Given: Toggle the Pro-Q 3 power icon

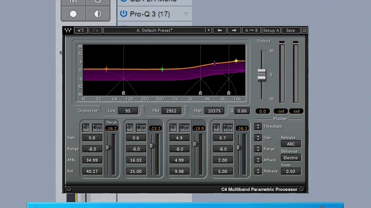Looking at the screenshot, I should (123, 14).
